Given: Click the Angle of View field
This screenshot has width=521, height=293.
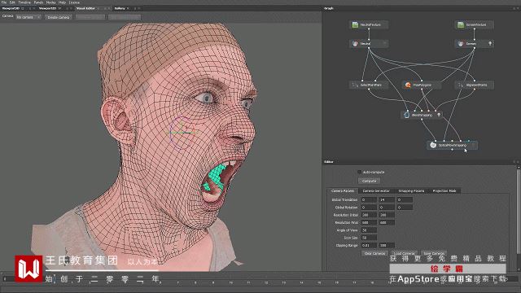Looking at the screenshot, I should (x=369, y=230).
